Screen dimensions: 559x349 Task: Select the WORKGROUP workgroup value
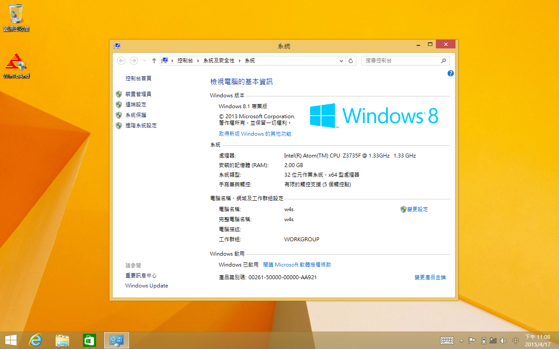tap(302, 240)
